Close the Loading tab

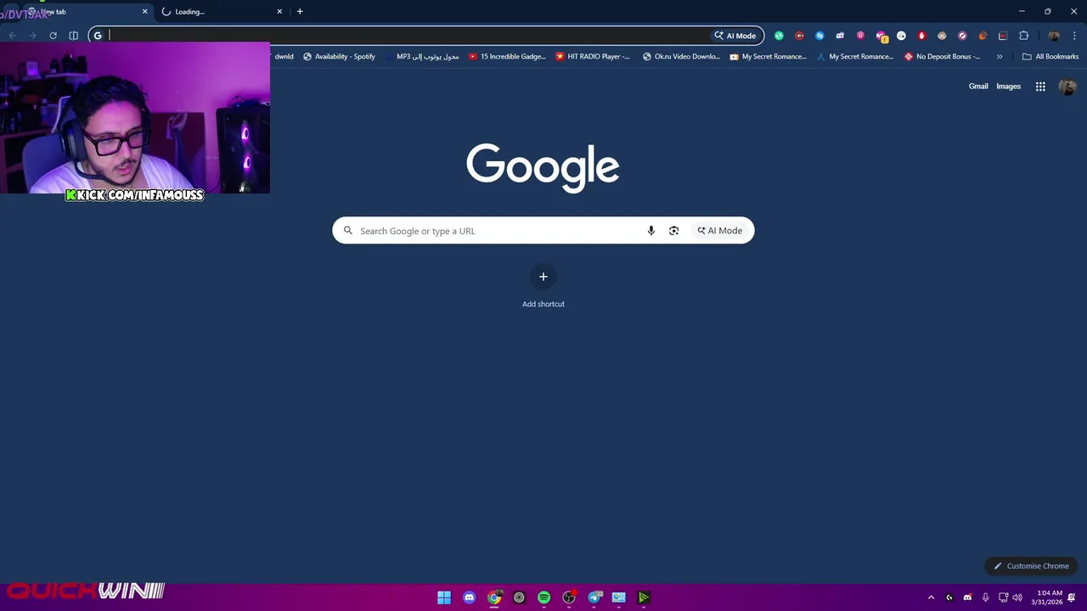click(x=279, y=12)
